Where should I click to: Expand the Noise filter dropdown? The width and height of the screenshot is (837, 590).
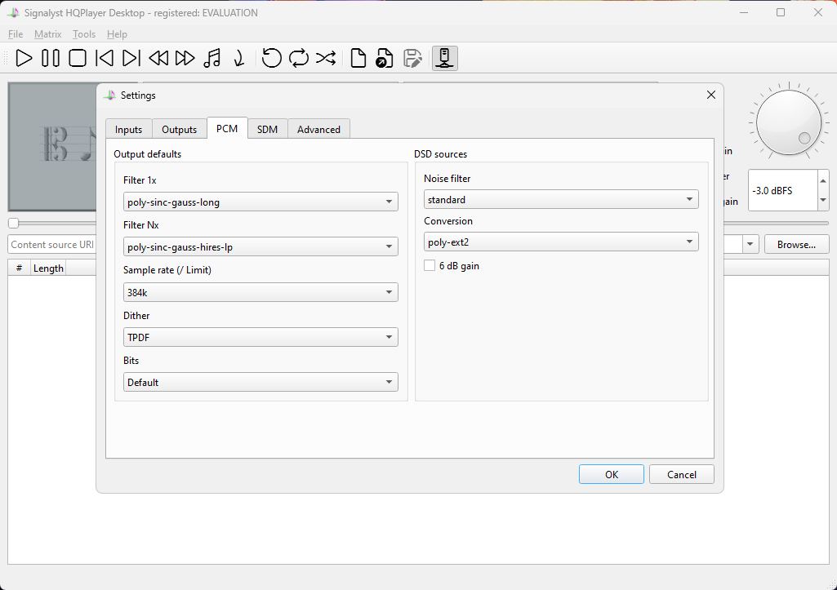click(561, 199)
